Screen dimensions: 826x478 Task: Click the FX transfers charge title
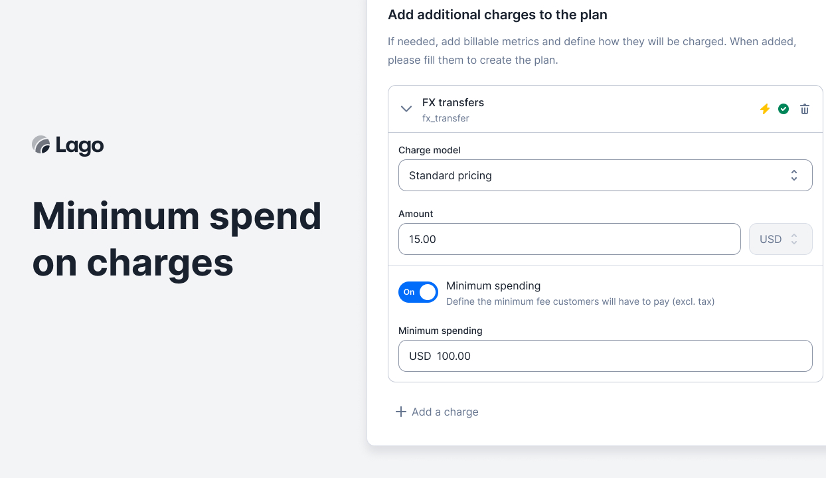point(453,102)
